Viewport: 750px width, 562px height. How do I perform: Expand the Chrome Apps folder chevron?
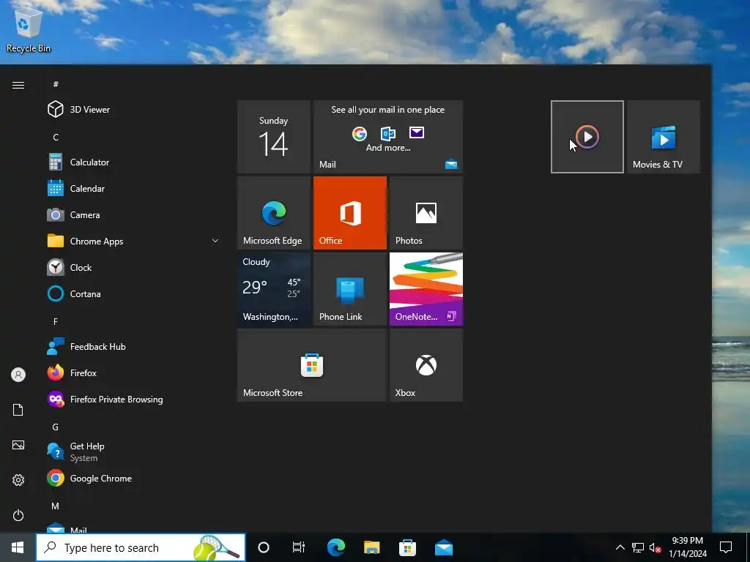[215, 241]
